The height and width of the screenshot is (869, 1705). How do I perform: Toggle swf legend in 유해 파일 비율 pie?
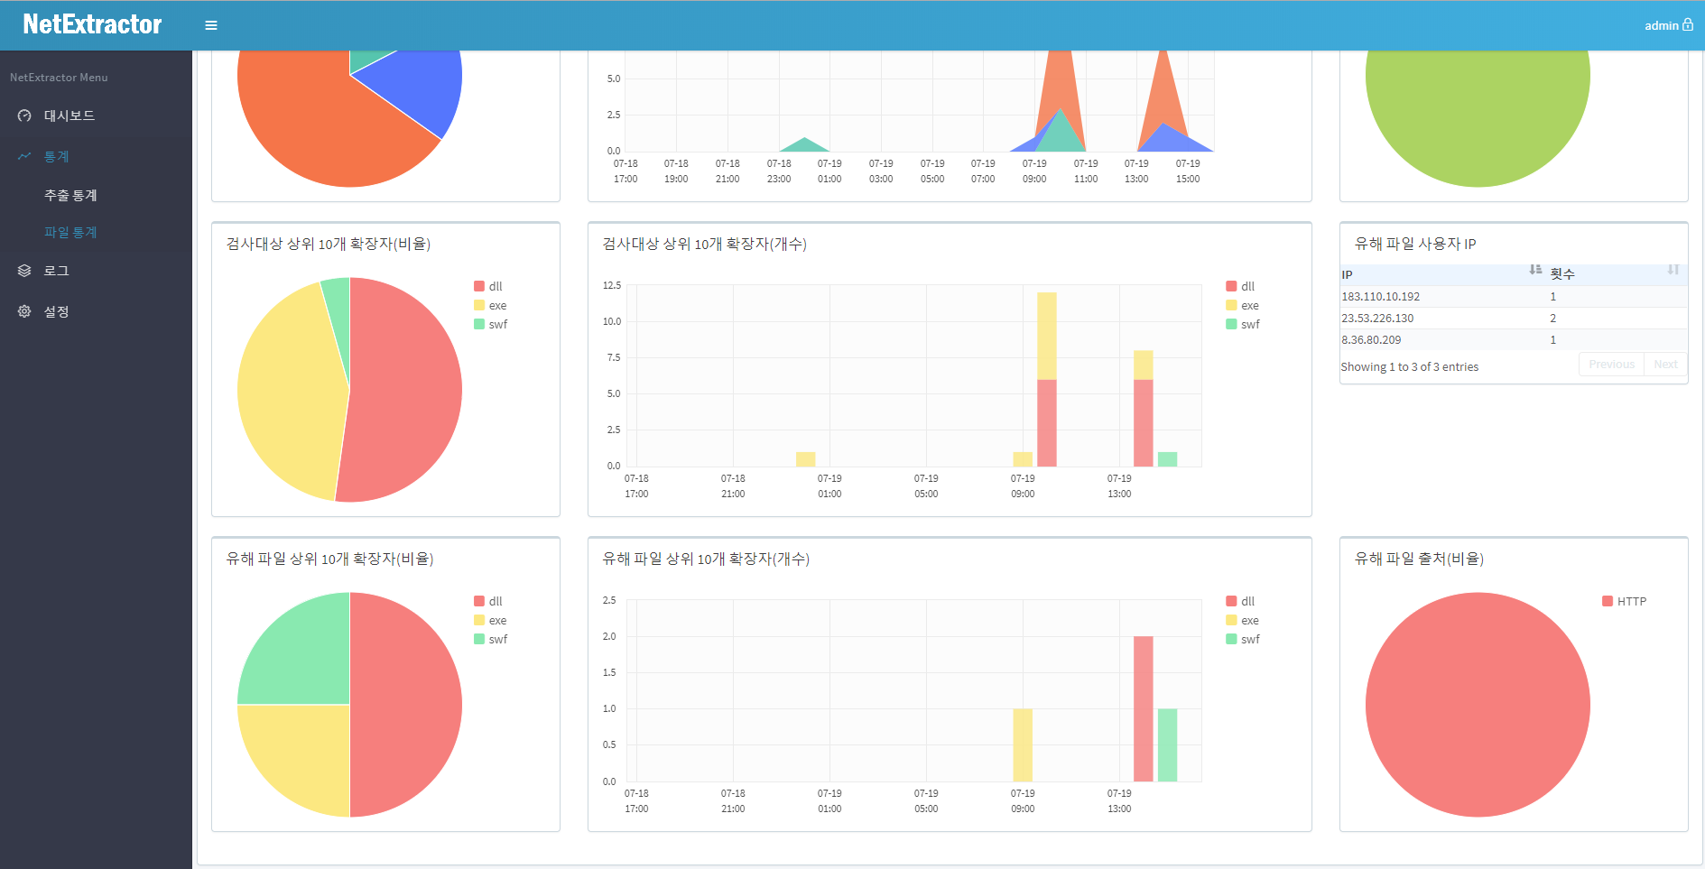490,639
